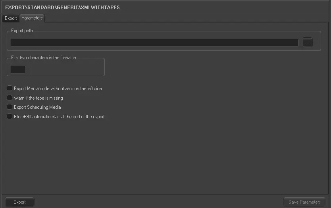Click the 'Export Scheduling Media' label text
Screen dimensions: 331x208
coord(37,107)
